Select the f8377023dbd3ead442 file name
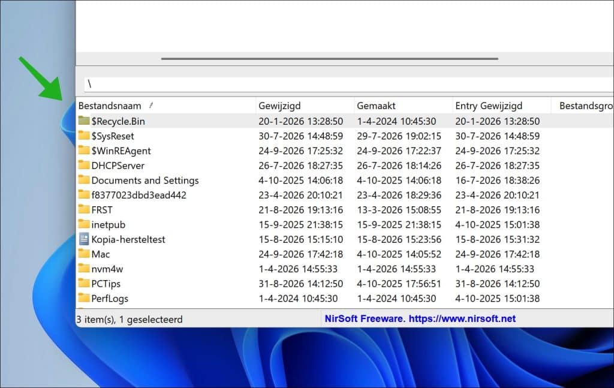Image resolution: width=614 pixels, height=388 pixels. [x=139, y=195]
